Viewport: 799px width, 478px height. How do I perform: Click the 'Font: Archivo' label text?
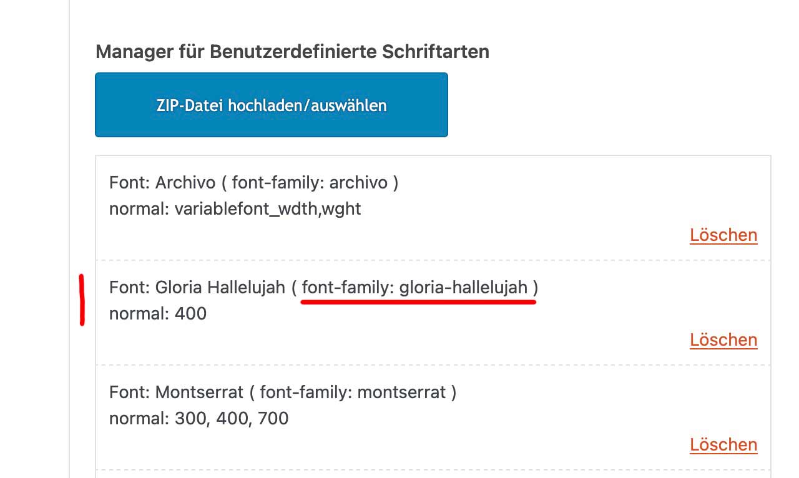click(x=162, y=183)
